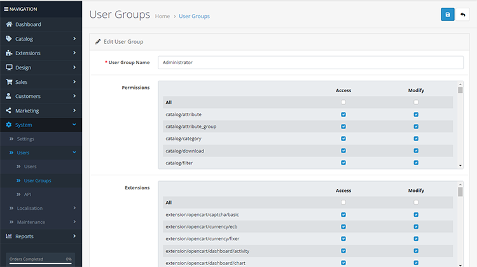Expand the Customers menu chevron
Viewport: 477px width, 267px height.
74,96
